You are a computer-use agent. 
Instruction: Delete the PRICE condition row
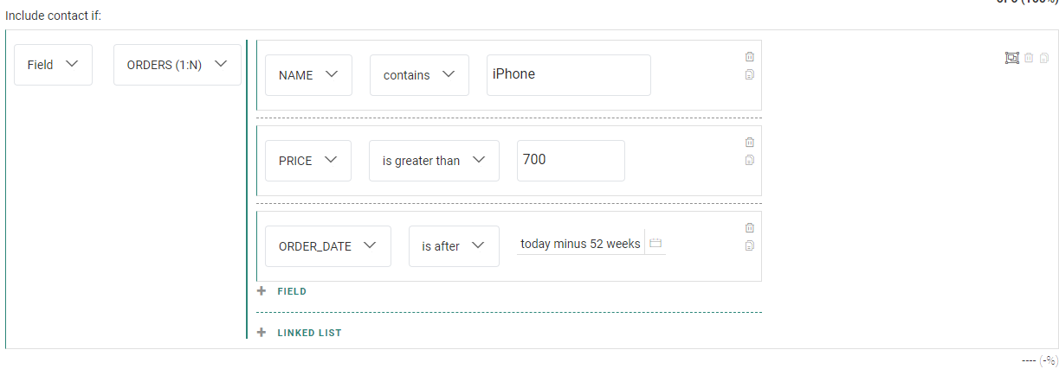pyautogui.click(x=750, y=143)
